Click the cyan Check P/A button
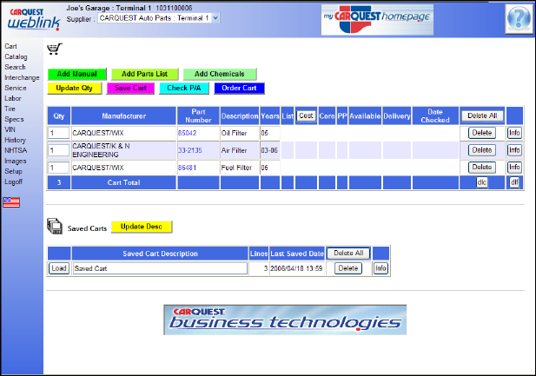 [184, 88]
